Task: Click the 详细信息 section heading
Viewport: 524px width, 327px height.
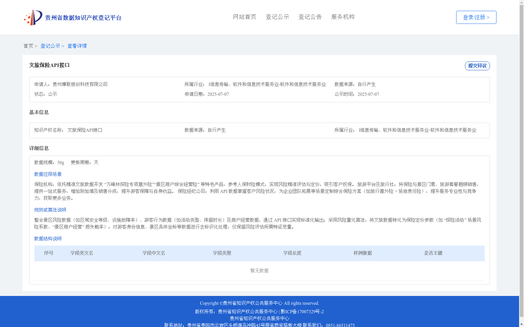Action: pyautogui.click(x=39, y=148)
